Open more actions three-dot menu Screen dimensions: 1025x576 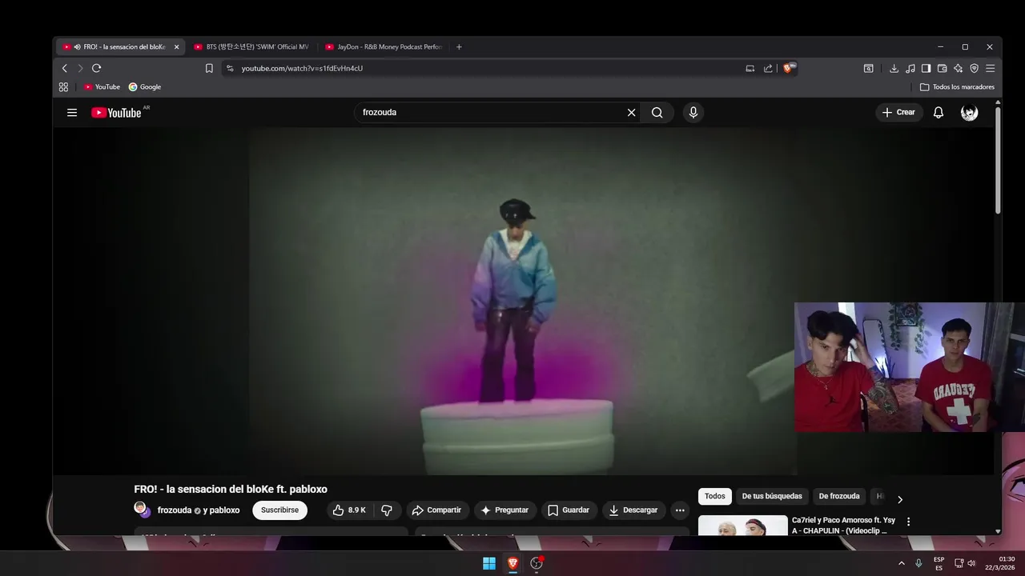click(680, 510)
